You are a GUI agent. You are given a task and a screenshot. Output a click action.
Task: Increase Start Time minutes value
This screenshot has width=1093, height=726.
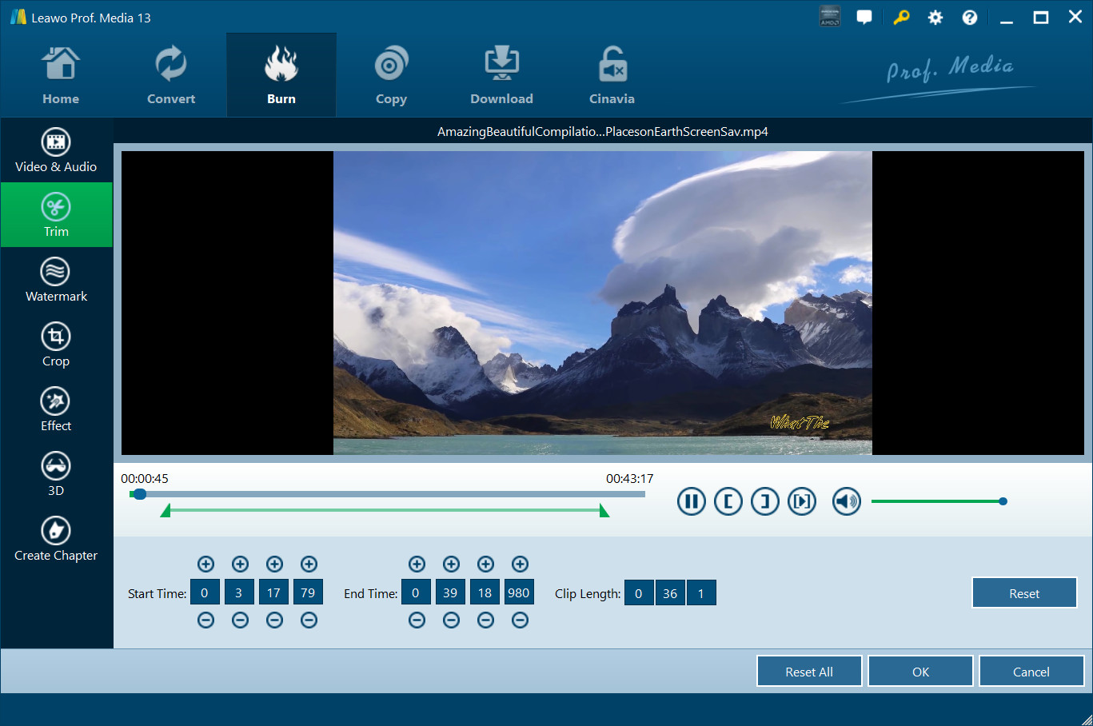240,564
